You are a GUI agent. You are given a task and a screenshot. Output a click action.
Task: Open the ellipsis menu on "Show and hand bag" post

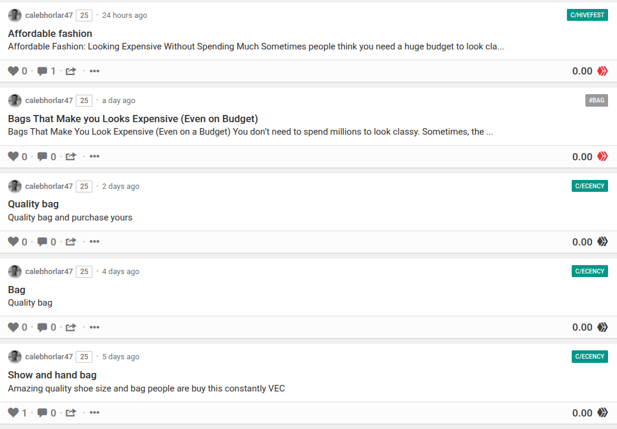coord(94,412)
